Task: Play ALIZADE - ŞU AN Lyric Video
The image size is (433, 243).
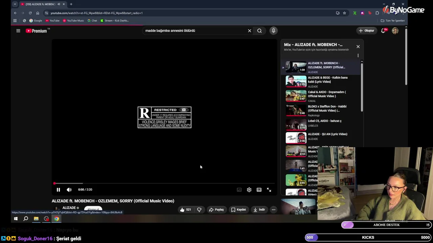Action: (320, 138)
